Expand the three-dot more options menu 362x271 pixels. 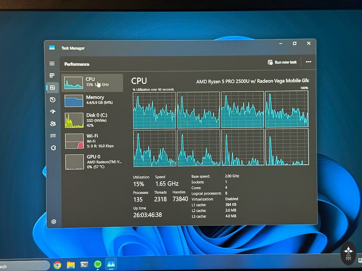308,62
